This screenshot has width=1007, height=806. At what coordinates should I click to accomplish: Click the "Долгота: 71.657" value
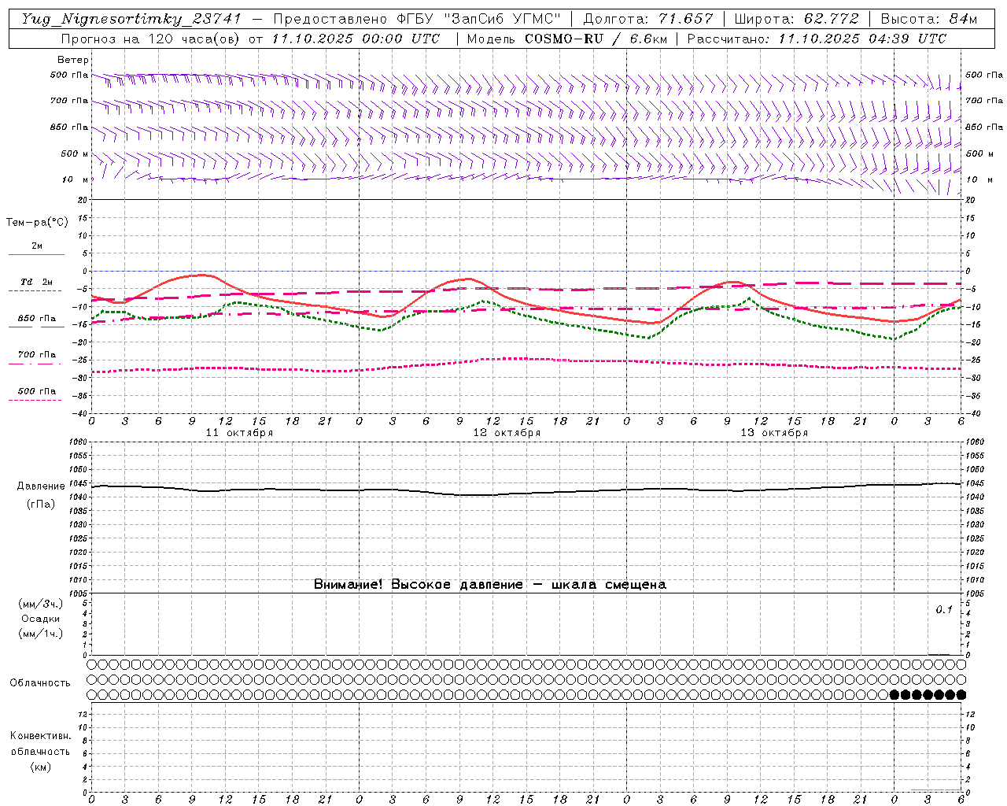tap(648, 20)
